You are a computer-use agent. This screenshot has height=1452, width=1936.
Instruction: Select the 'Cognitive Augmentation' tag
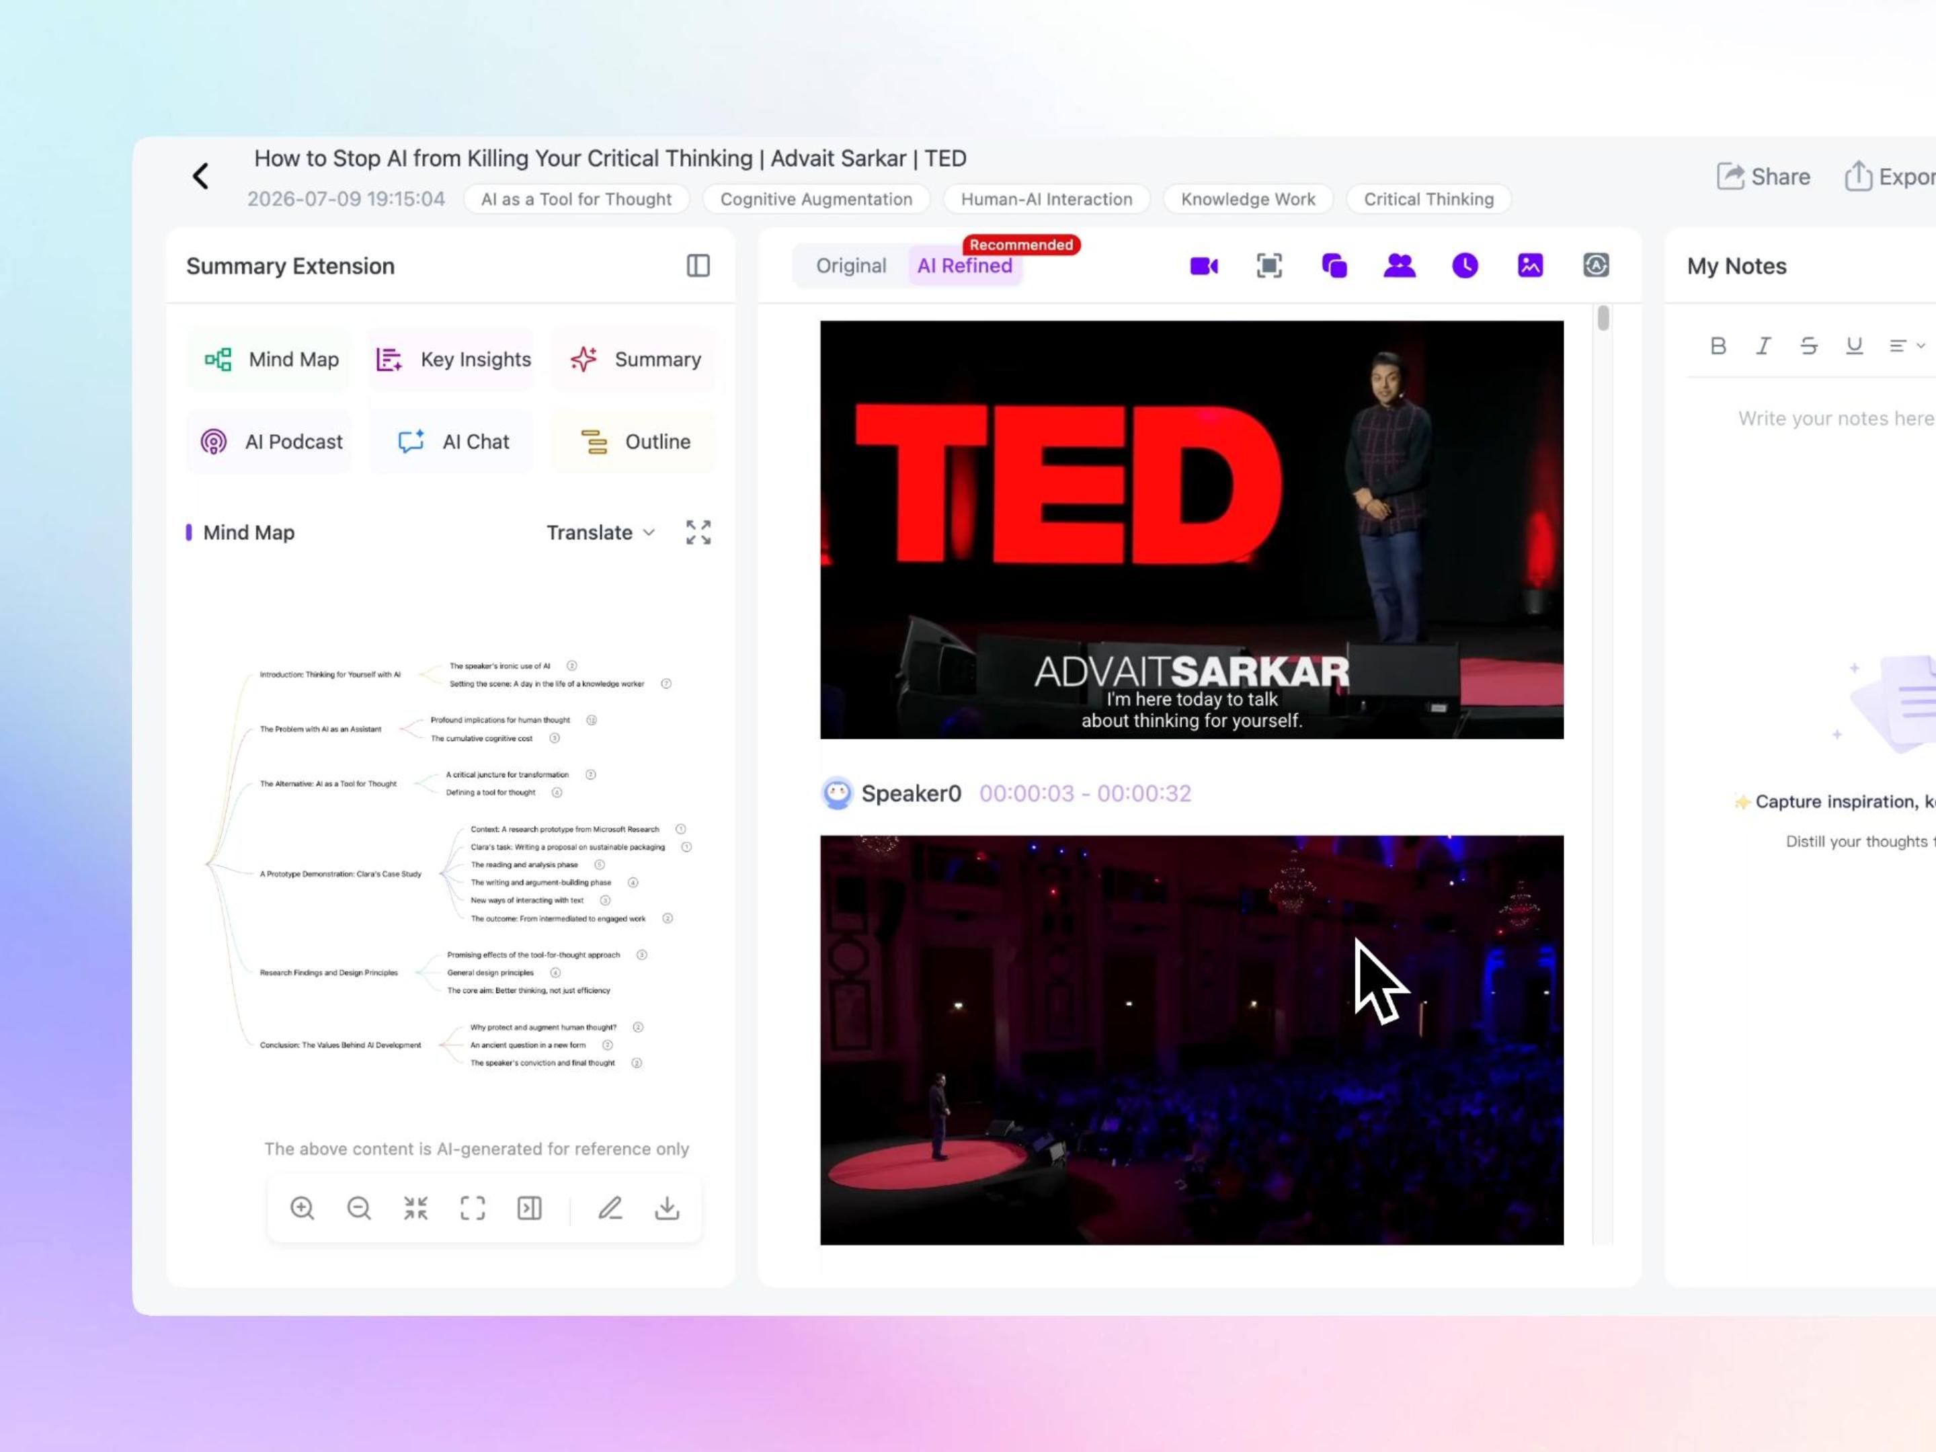[815, 199]
